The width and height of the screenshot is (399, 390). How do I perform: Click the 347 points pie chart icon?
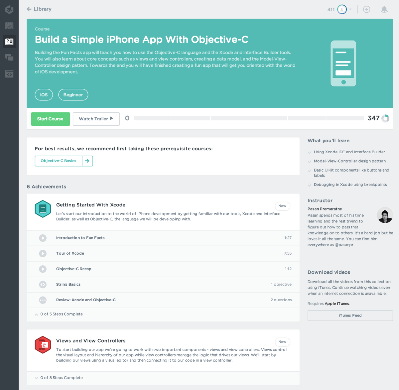385,118
